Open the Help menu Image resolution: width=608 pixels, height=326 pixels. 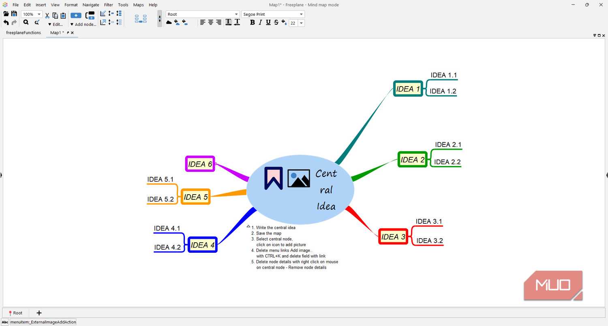pyautogui.click(x=153, y=5)
